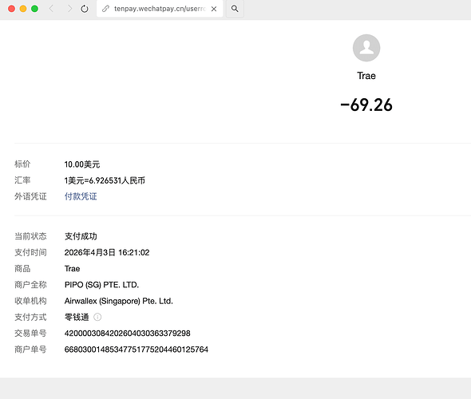
Task: Click the 商户全称 label
Action: click(30, 285)
